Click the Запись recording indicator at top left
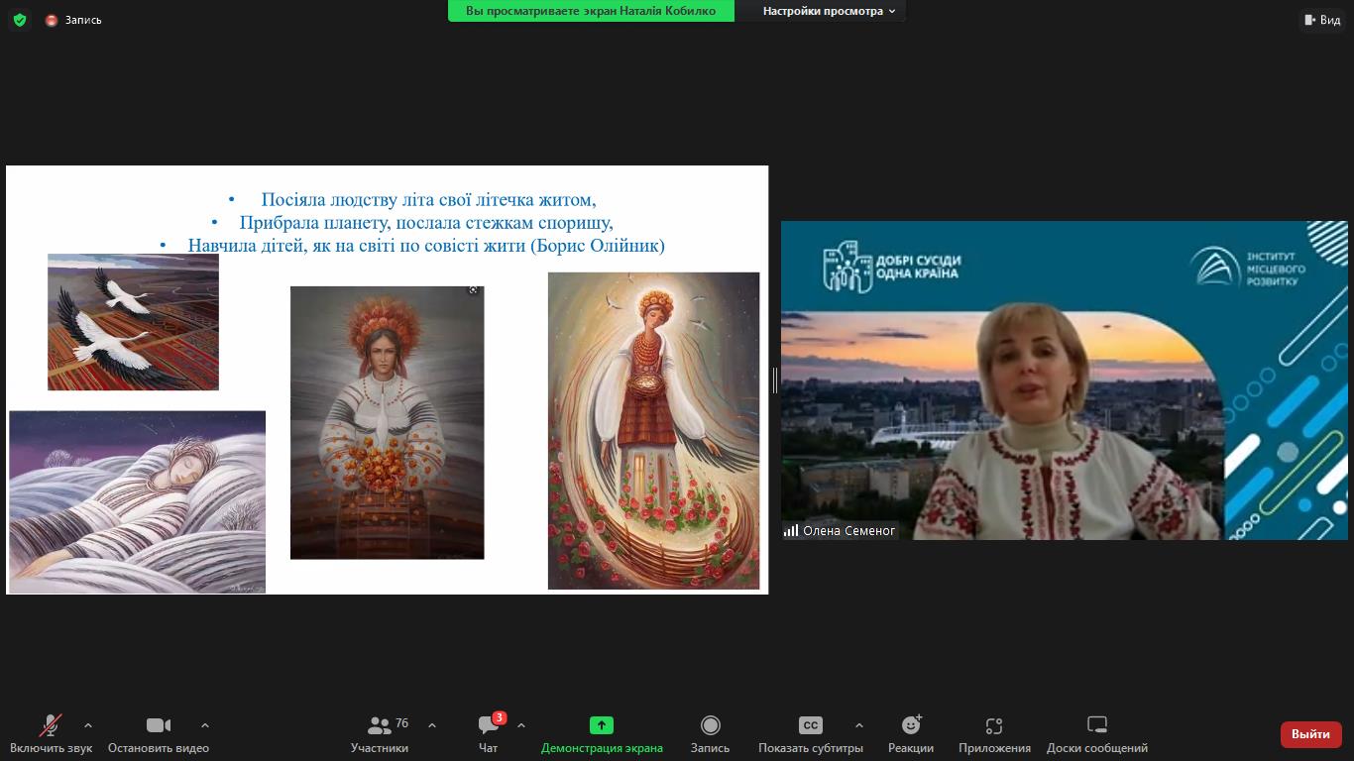The width and height of the screenshot is (1354, 761). [x=73, y=20]
